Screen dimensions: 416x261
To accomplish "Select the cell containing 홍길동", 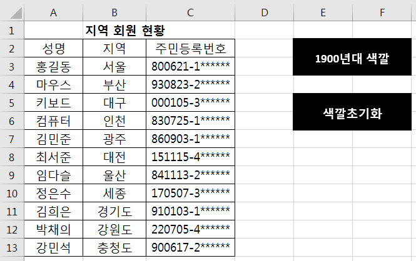I will (54, 66).
